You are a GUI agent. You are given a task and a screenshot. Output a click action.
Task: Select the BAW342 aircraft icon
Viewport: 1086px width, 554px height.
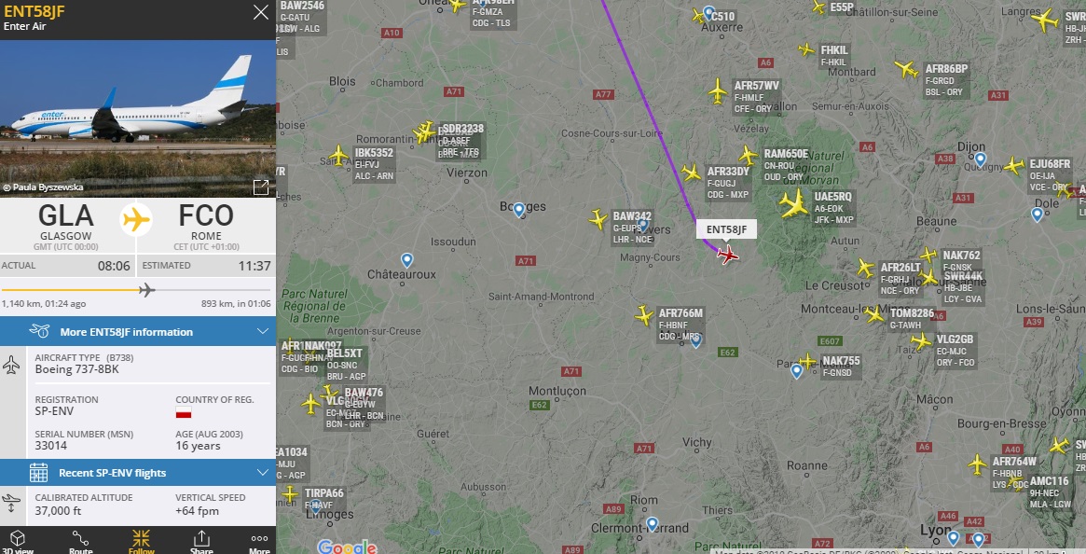click(x=598, y=219)
